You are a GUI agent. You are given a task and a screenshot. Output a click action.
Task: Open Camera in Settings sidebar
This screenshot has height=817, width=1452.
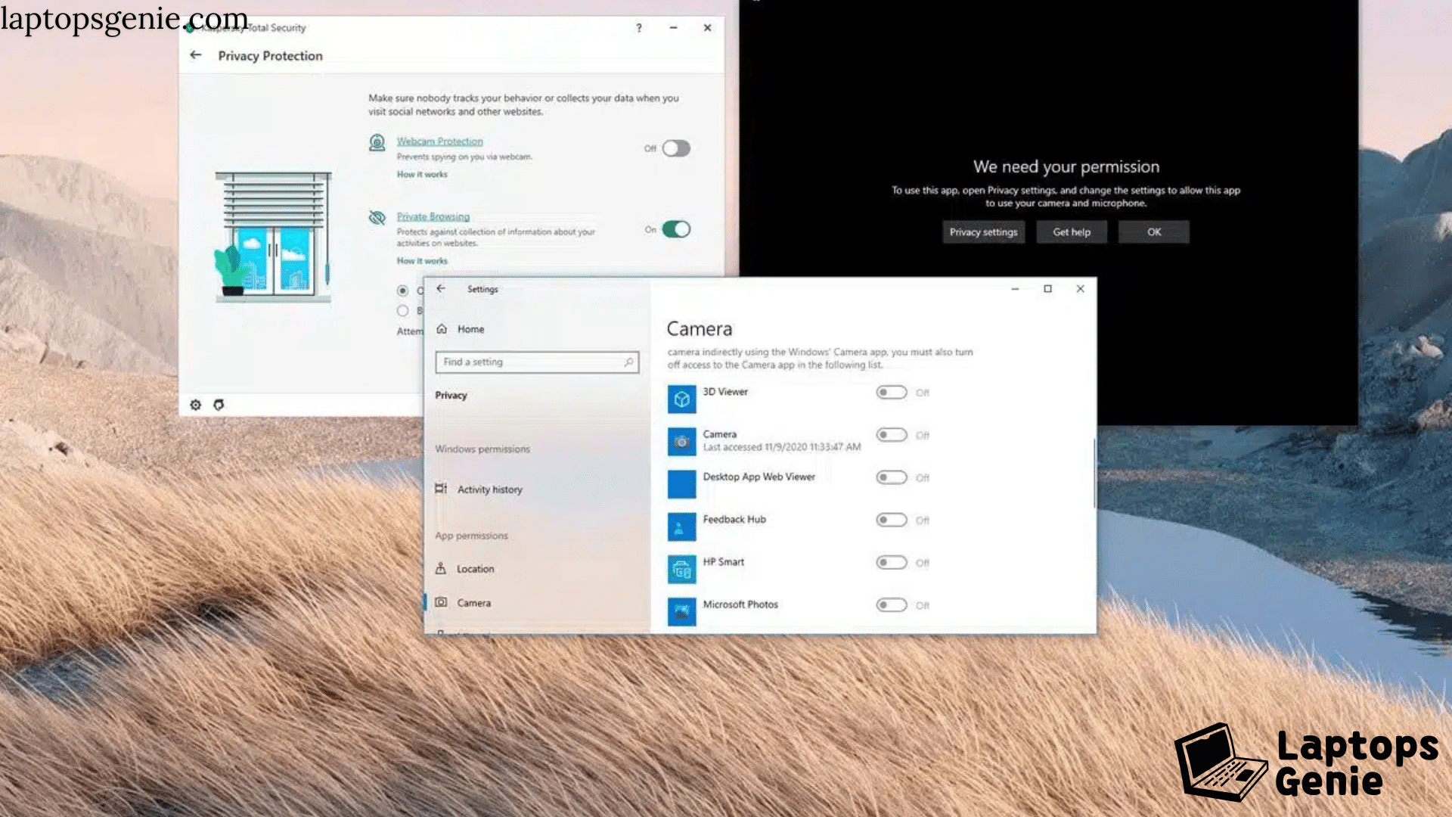point(473,603)
